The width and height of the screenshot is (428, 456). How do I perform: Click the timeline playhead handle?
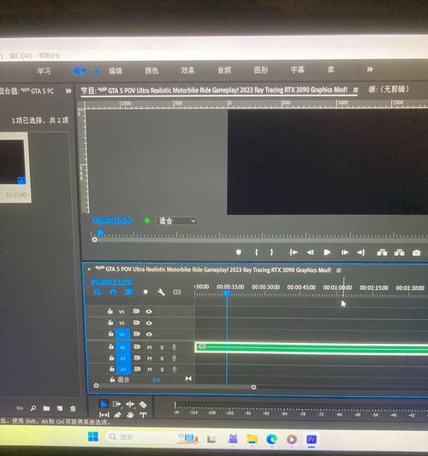click(x=227, y=293)
